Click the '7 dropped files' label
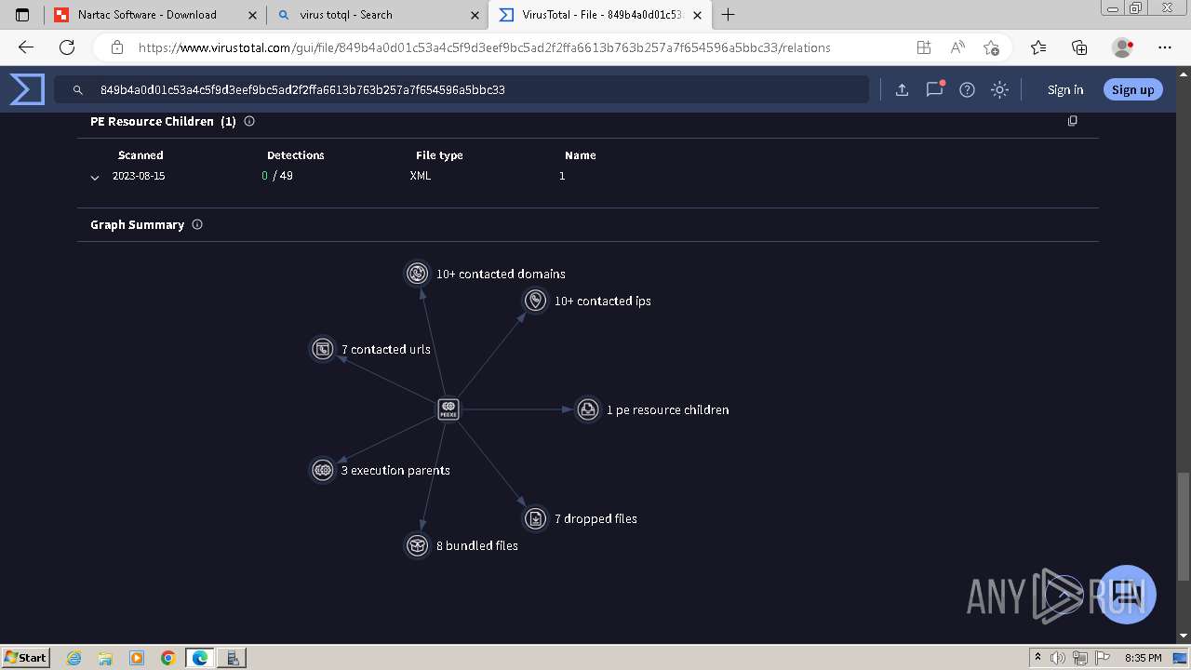1191x670 pixels. pos(595,518)
